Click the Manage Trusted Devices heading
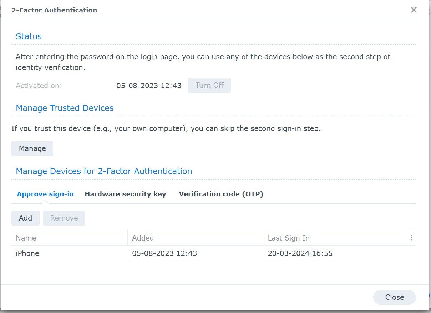 coord(65,108)
